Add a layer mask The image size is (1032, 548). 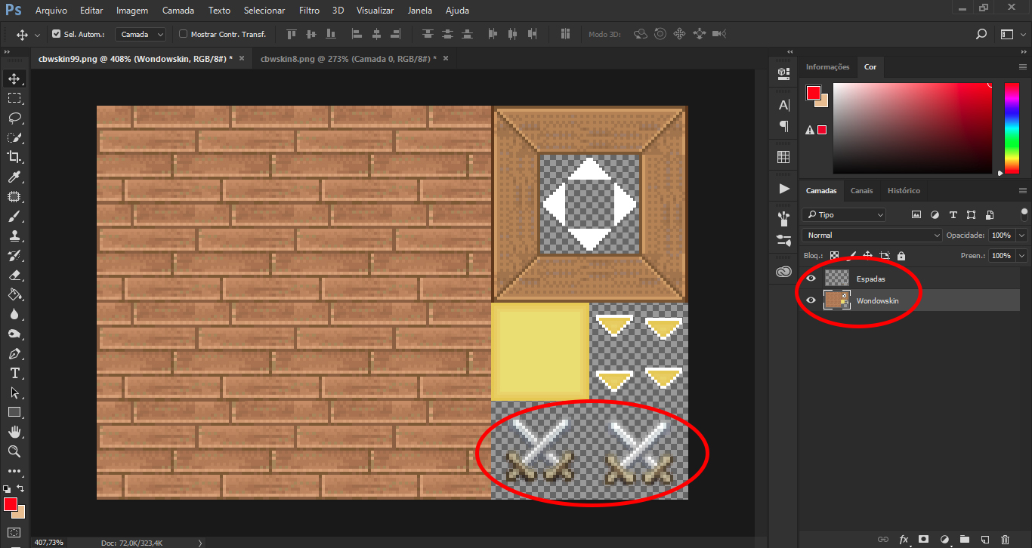click(923, 540)
